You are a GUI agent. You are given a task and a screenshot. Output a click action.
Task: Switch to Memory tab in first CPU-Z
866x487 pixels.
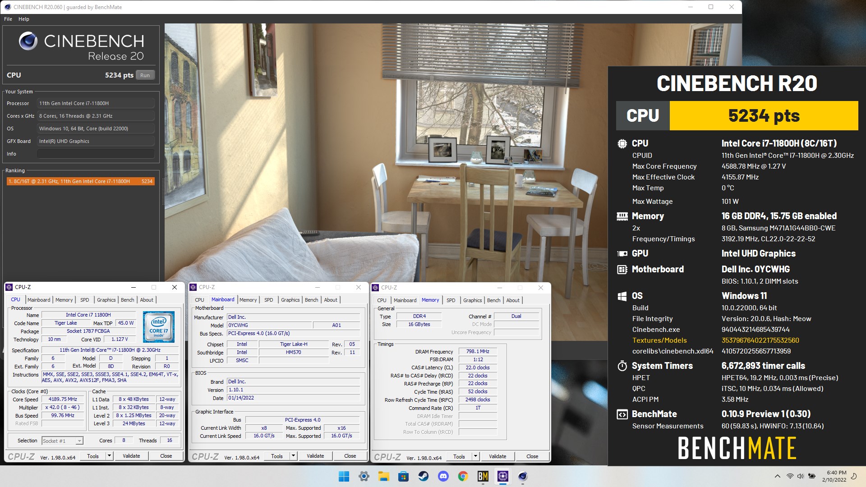[x=64, y=300]
